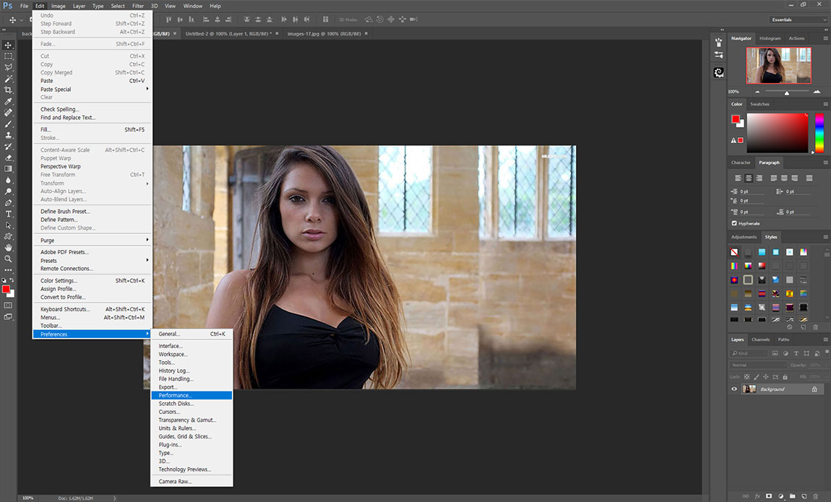Click the Background layer lock icon

(814, 389)
